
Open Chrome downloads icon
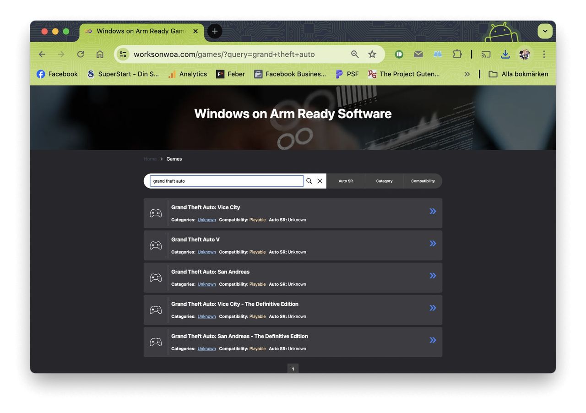(505, 54)
